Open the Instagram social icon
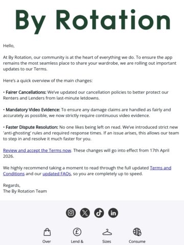This screenshot has width=184, height=245. point(71,213)
